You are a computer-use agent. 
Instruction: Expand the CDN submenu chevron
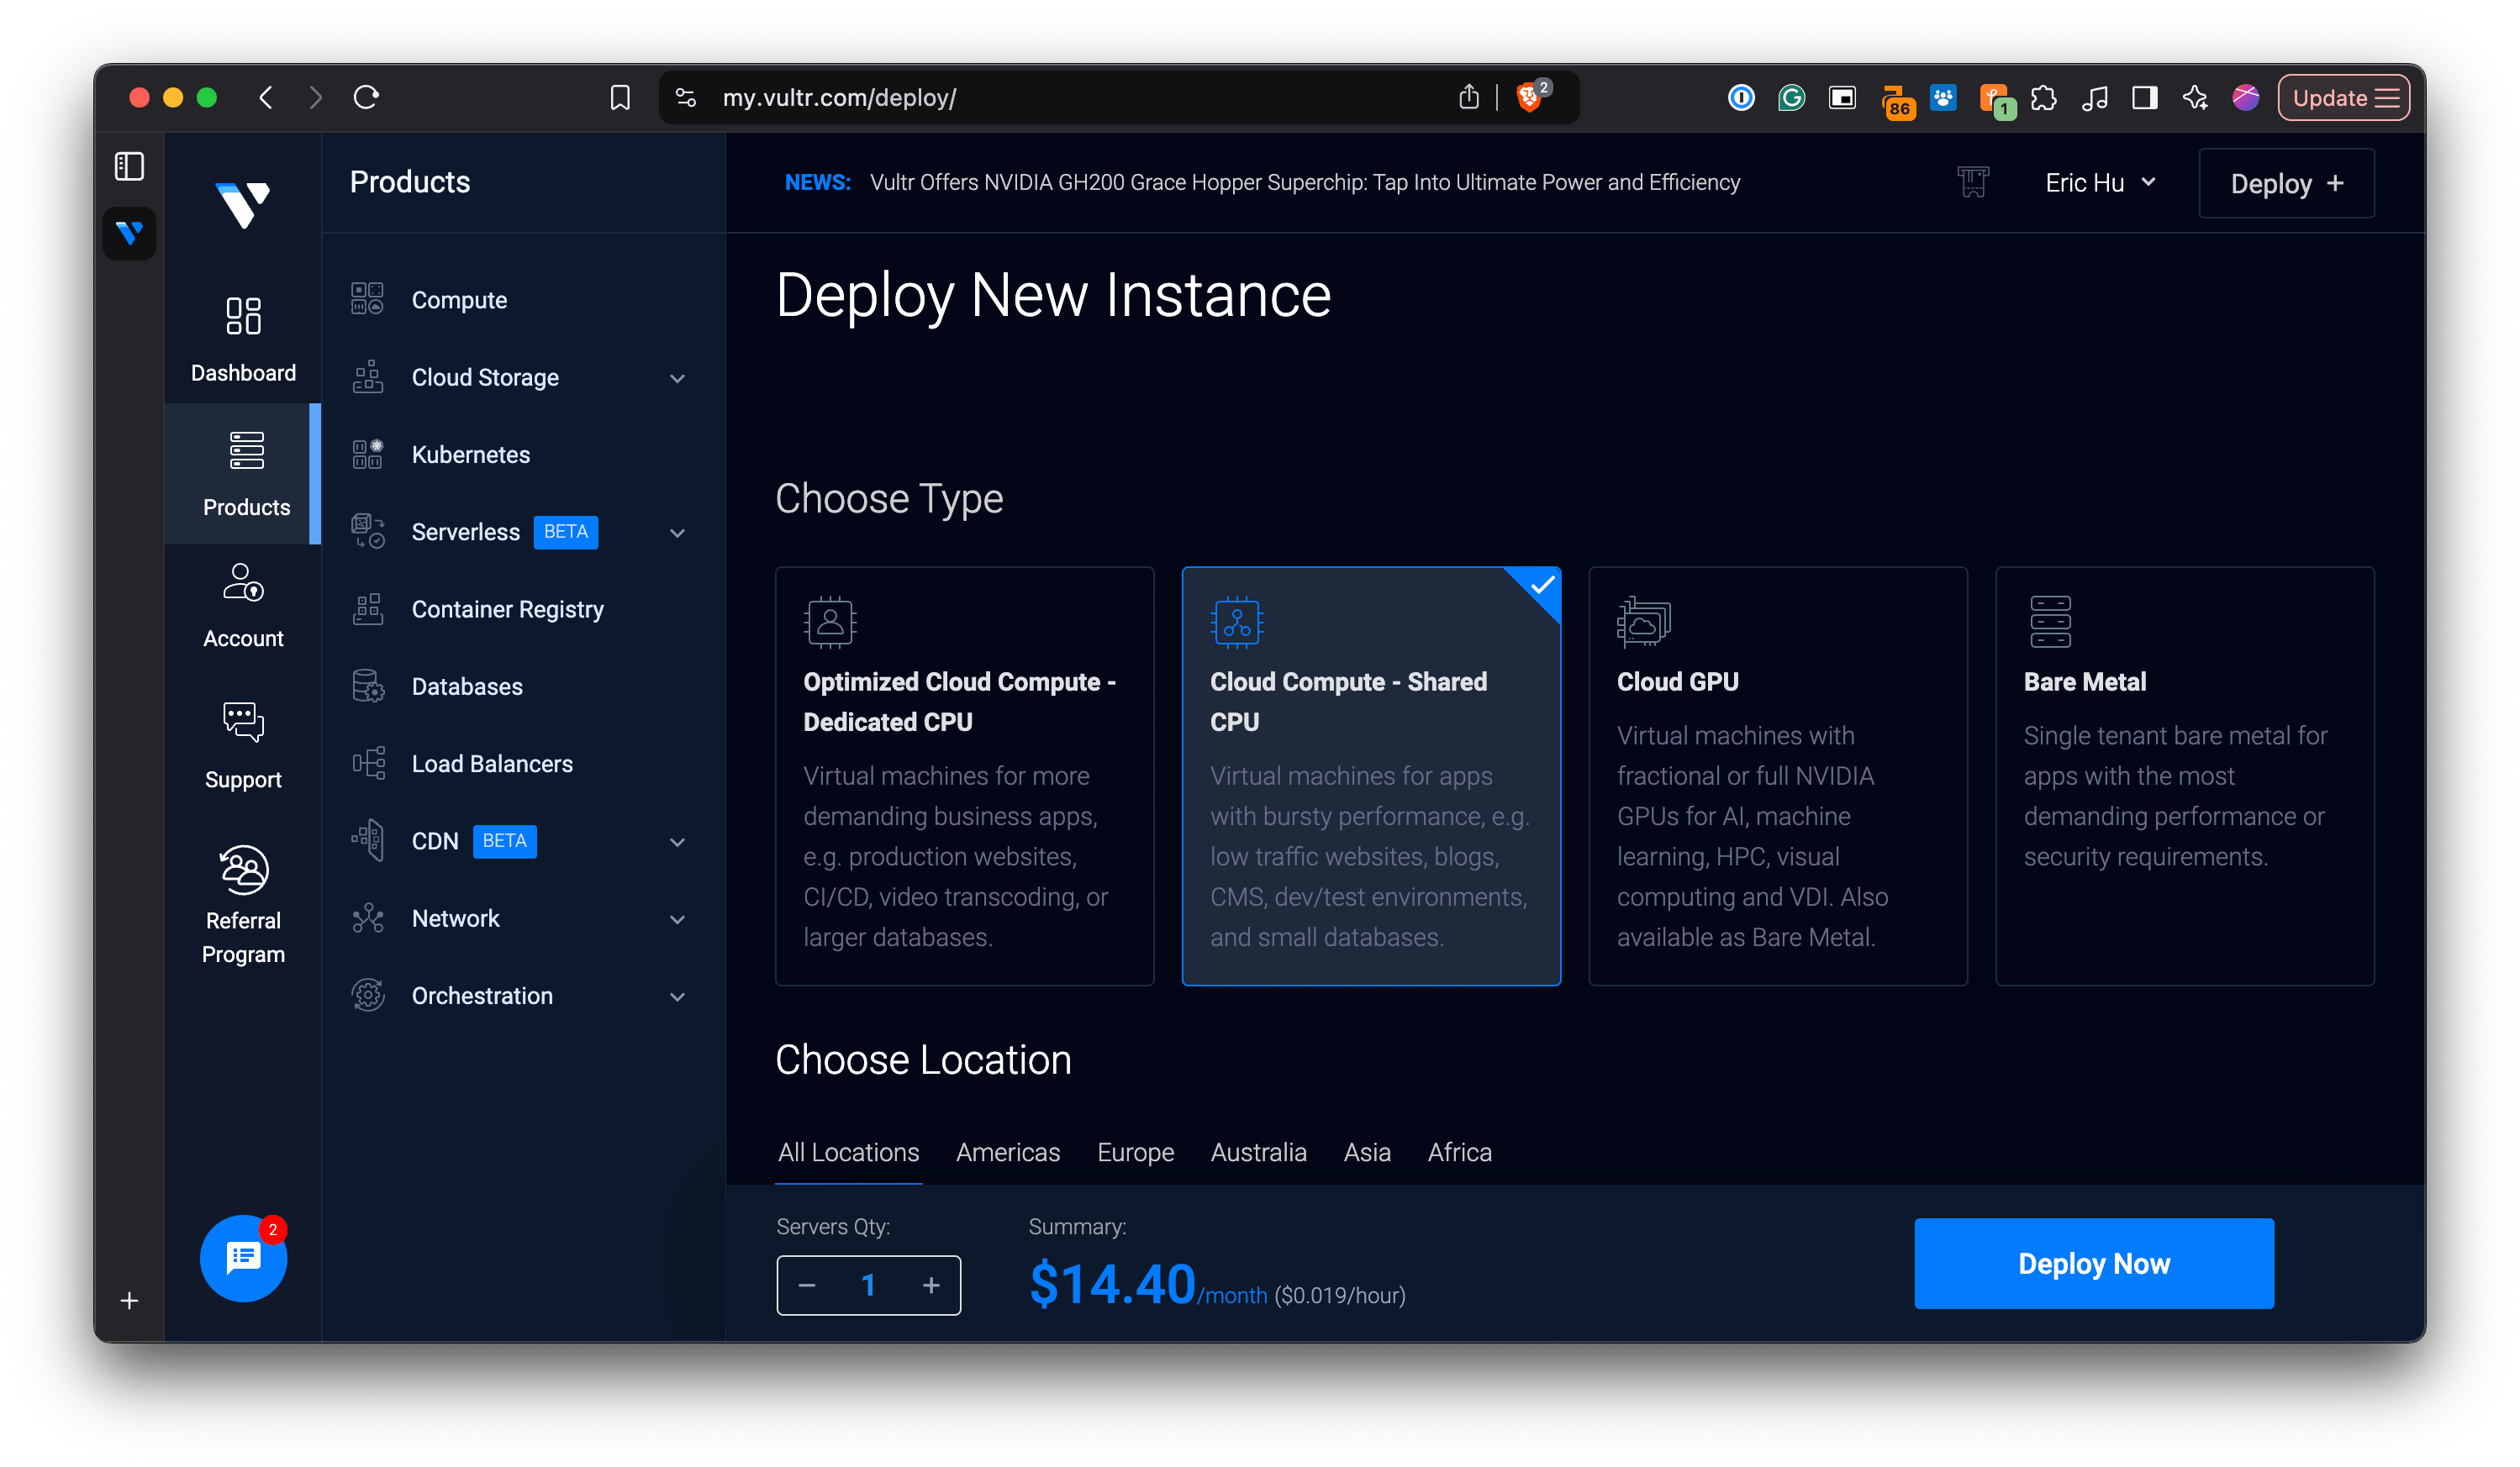click(x=677, y=841)
